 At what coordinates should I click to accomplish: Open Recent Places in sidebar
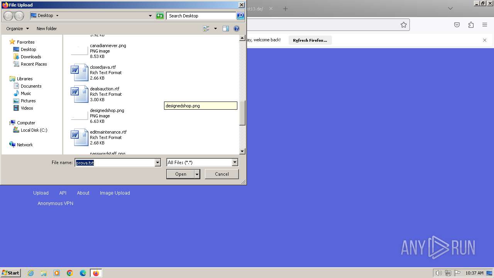pos(34,64)
